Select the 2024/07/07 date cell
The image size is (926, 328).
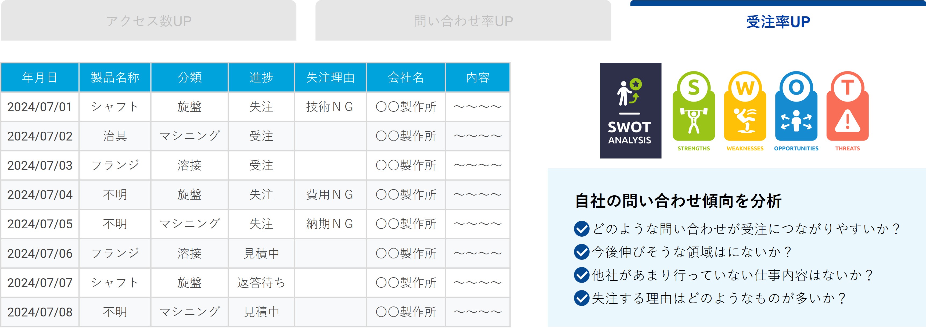[40, 283]
